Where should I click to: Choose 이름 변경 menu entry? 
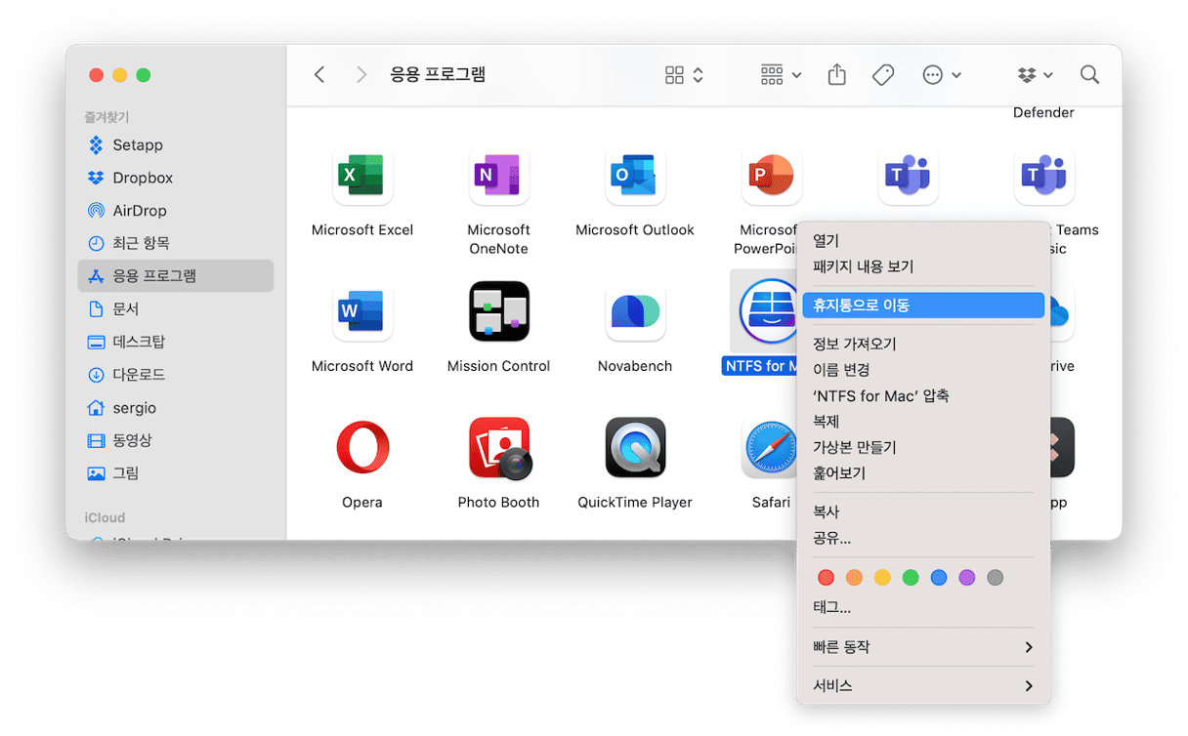coord(923,370)
